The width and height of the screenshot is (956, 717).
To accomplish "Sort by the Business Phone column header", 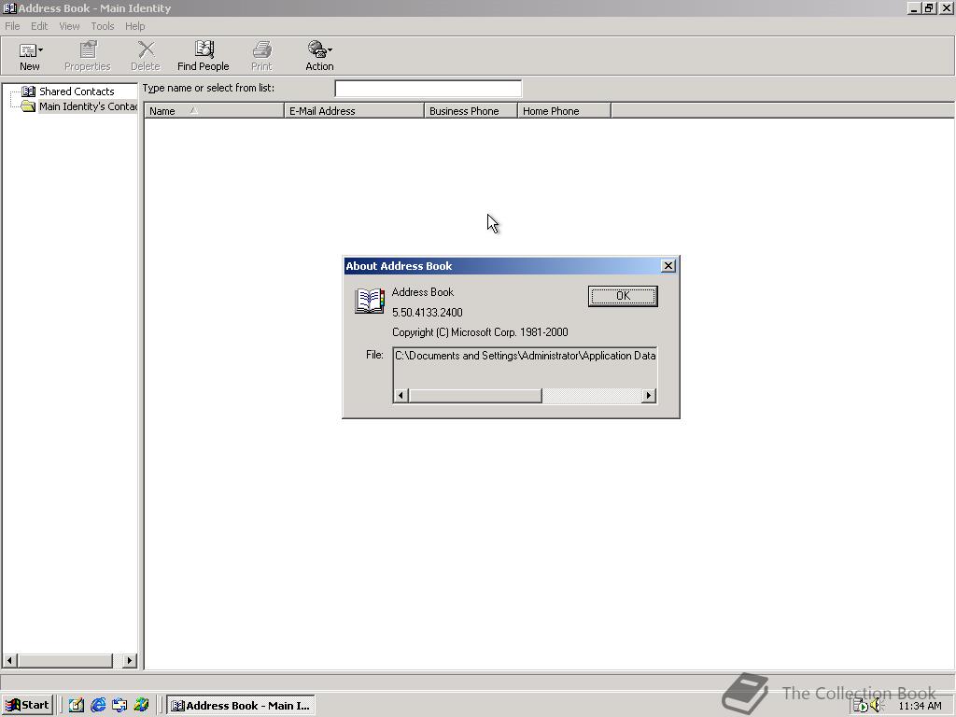I will (471, 111).
